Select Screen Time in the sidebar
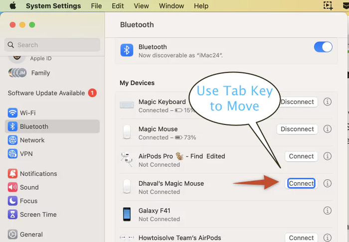Viewport: 349px width, 242px height. click(38, 215)
